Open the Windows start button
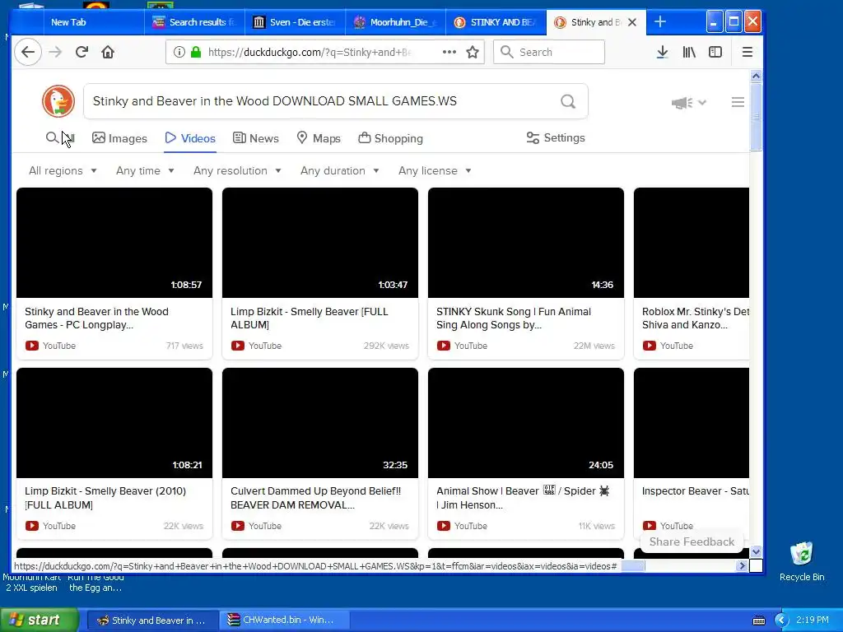Screen dimensions: 843x632 click(39, 620)
